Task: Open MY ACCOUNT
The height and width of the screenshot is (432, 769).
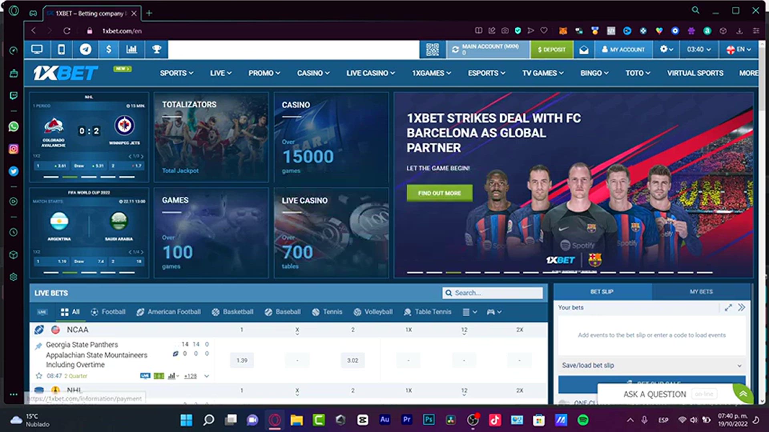Action: 624,50
